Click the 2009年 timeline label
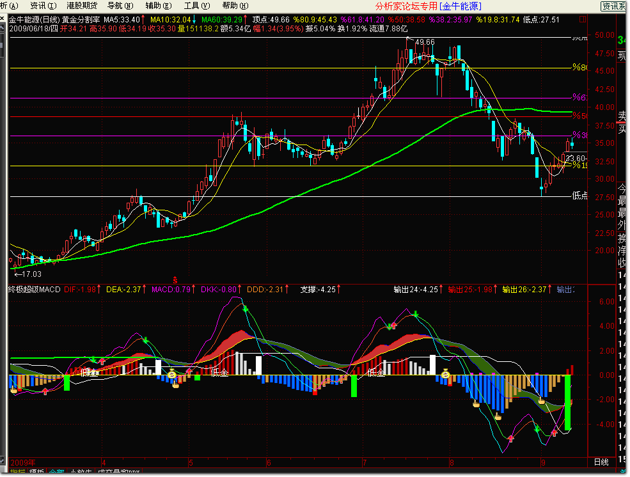This screenshot has height=477, width=630. [23, 462]
